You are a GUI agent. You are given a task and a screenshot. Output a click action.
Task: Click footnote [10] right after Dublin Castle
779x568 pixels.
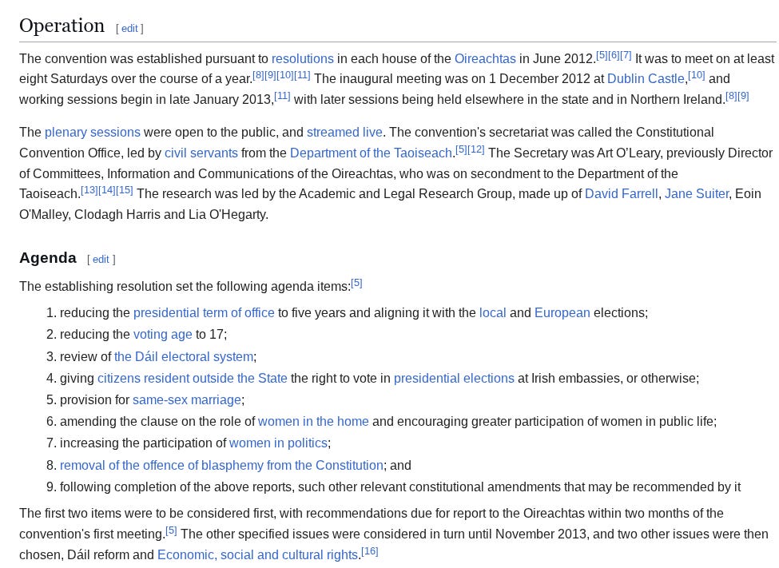tap(697, 75)
